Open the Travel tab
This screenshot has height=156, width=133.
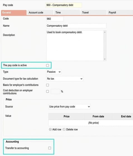(93, 13)
